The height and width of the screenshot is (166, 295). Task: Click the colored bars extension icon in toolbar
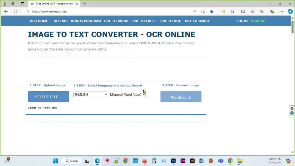223,12
